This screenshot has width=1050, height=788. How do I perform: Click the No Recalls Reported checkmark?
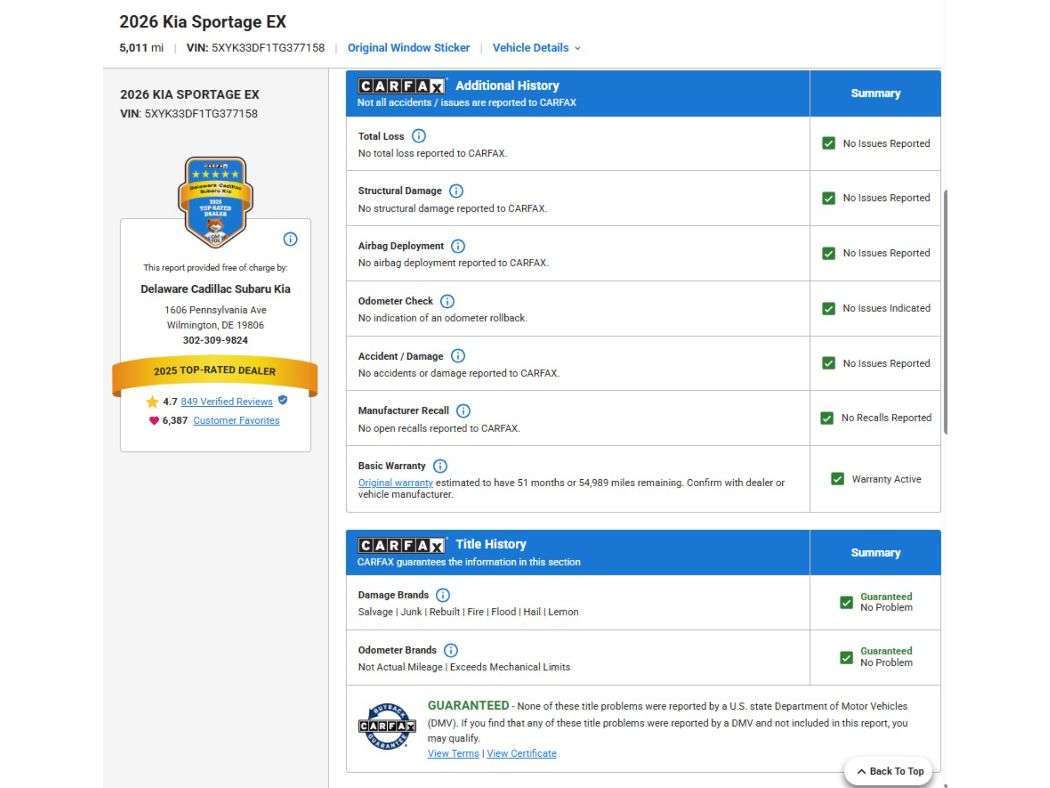827,418
